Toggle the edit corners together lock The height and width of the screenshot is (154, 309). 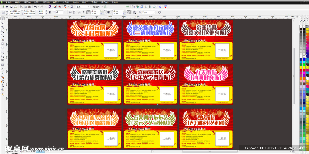click(108, 12)
